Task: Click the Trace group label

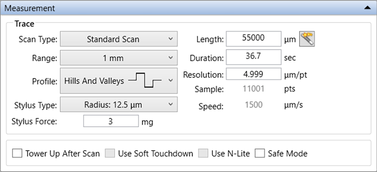Action: (24, 24)
